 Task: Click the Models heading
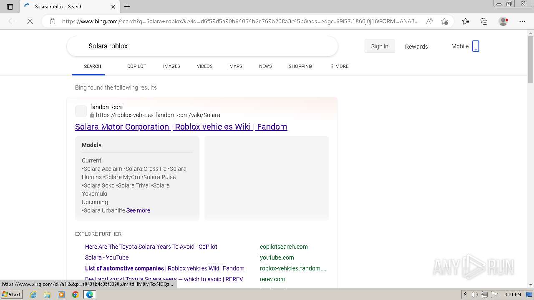coord(91,145)
